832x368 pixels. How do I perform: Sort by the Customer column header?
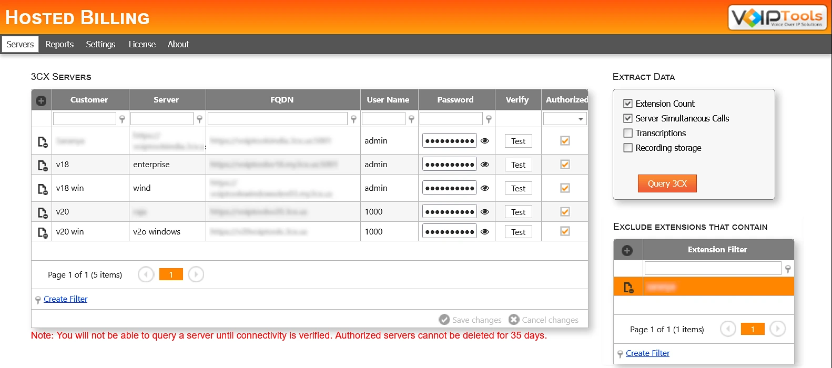click(89, 100)
